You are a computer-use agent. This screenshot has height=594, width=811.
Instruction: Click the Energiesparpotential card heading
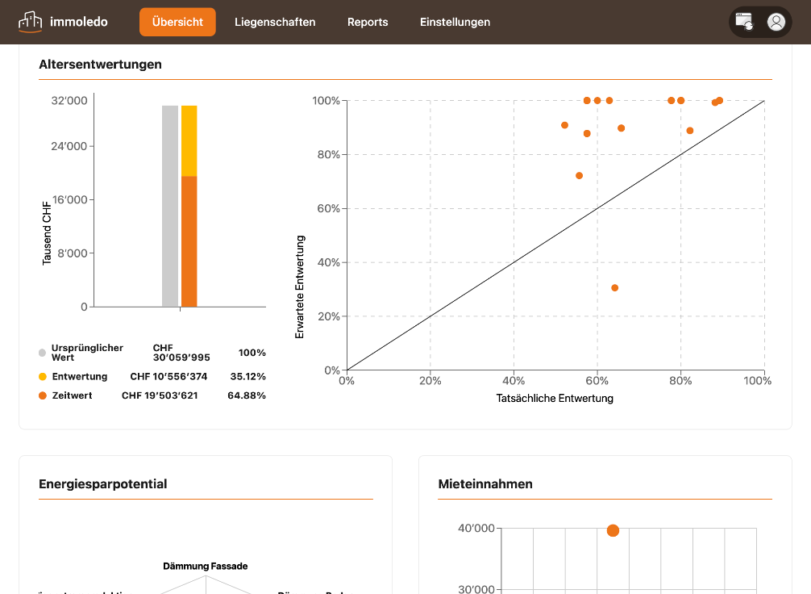coord(103,483)
